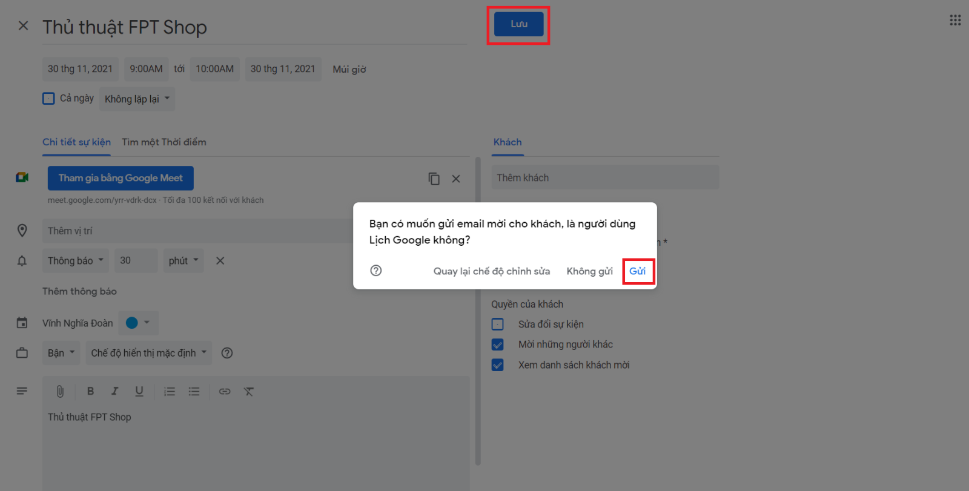Screen dimensions: 969x491
Task: Select the 10:00AM end time
Action: 215,69
